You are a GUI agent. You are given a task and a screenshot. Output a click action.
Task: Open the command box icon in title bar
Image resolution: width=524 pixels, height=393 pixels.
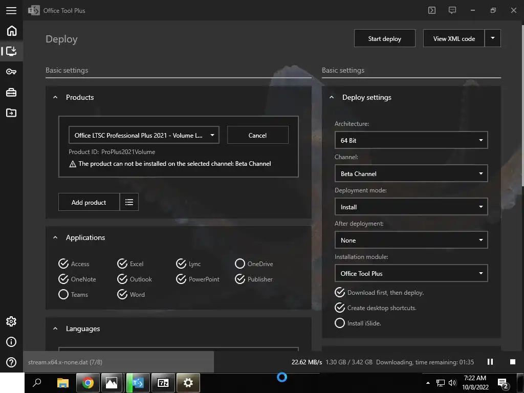coord(432,10)
